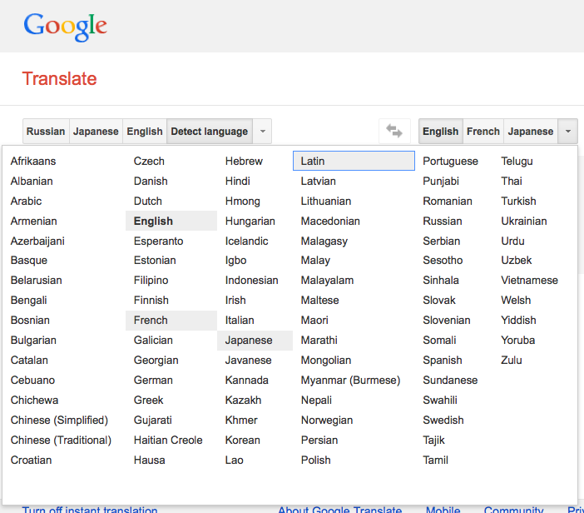This screenshot has height=513, width=584.
Task: Pick Chinese (Simplified) from the list
Action: point(59,421)
